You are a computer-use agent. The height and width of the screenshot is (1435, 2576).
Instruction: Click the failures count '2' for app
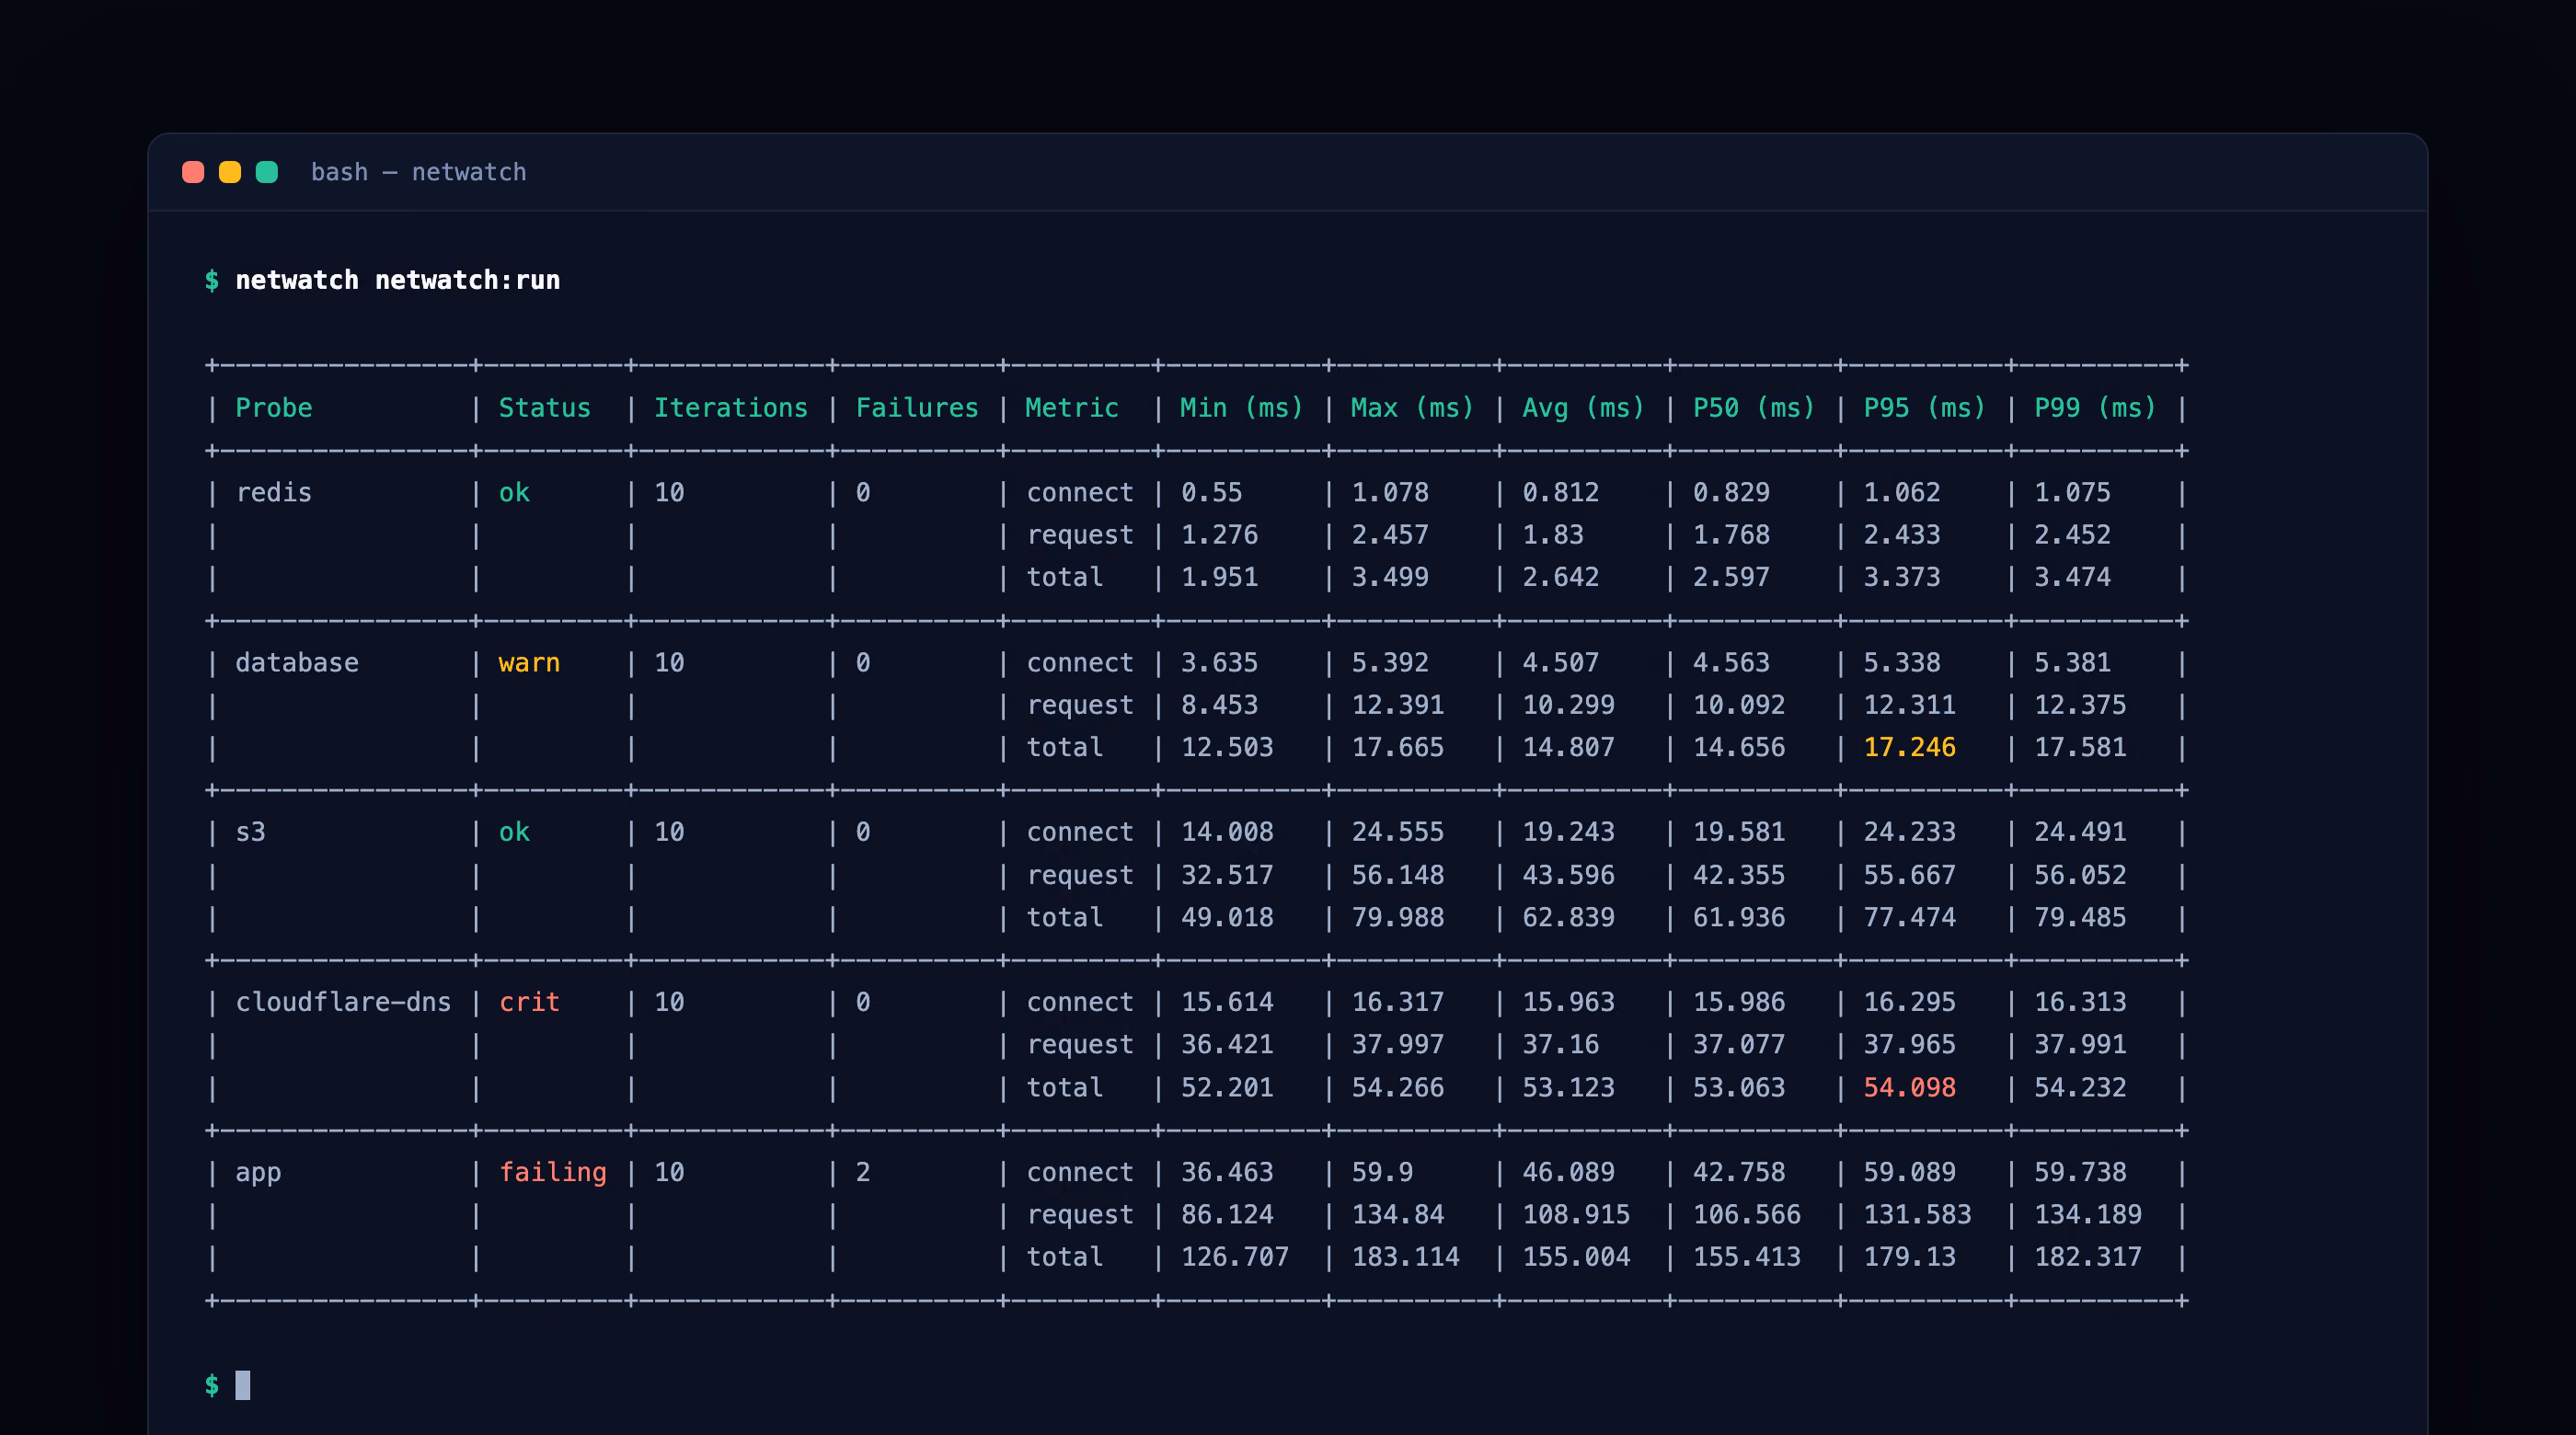863,1172
